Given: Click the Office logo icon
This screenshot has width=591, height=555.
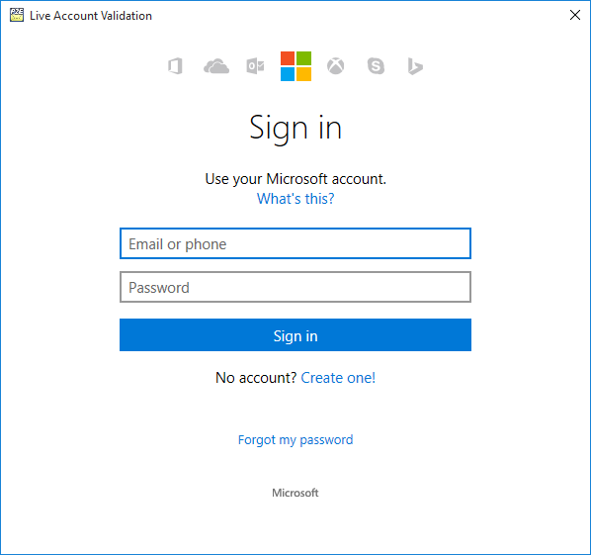Looking at the screenshot, I should click(175, 66).
